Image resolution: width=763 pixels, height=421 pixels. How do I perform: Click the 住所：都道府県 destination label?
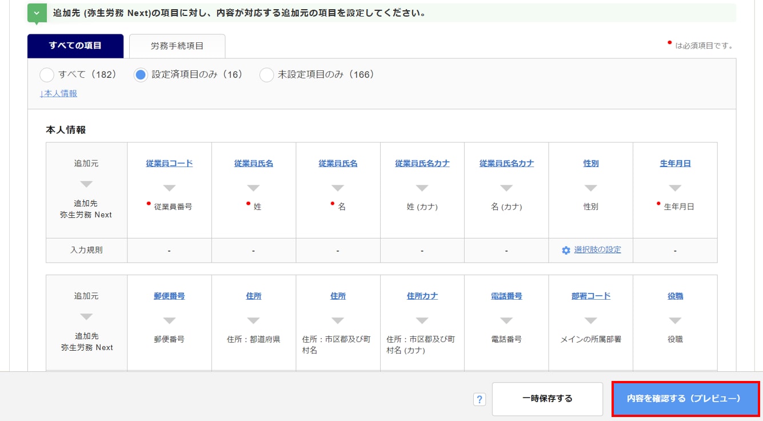(x=254, y=339)
